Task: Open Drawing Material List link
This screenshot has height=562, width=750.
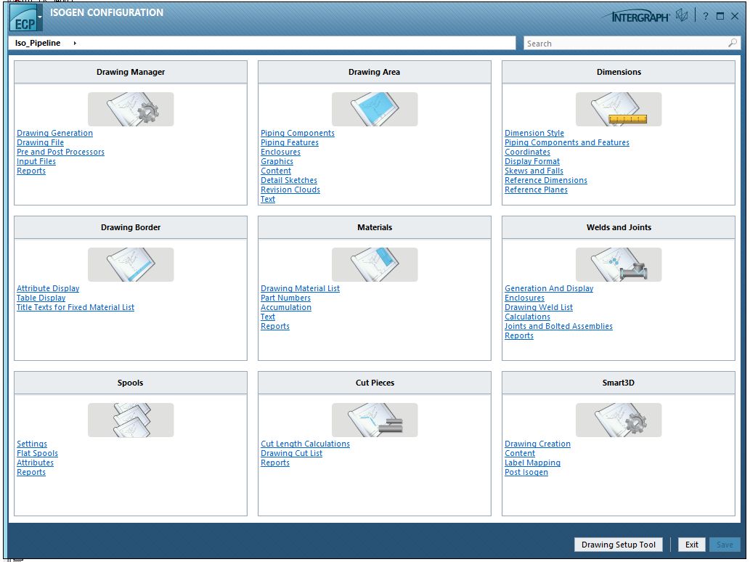Action: click(x=300, y=288)
